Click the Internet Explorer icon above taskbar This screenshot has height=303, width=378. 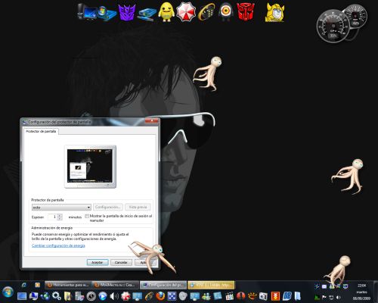(x=24, y=285)
